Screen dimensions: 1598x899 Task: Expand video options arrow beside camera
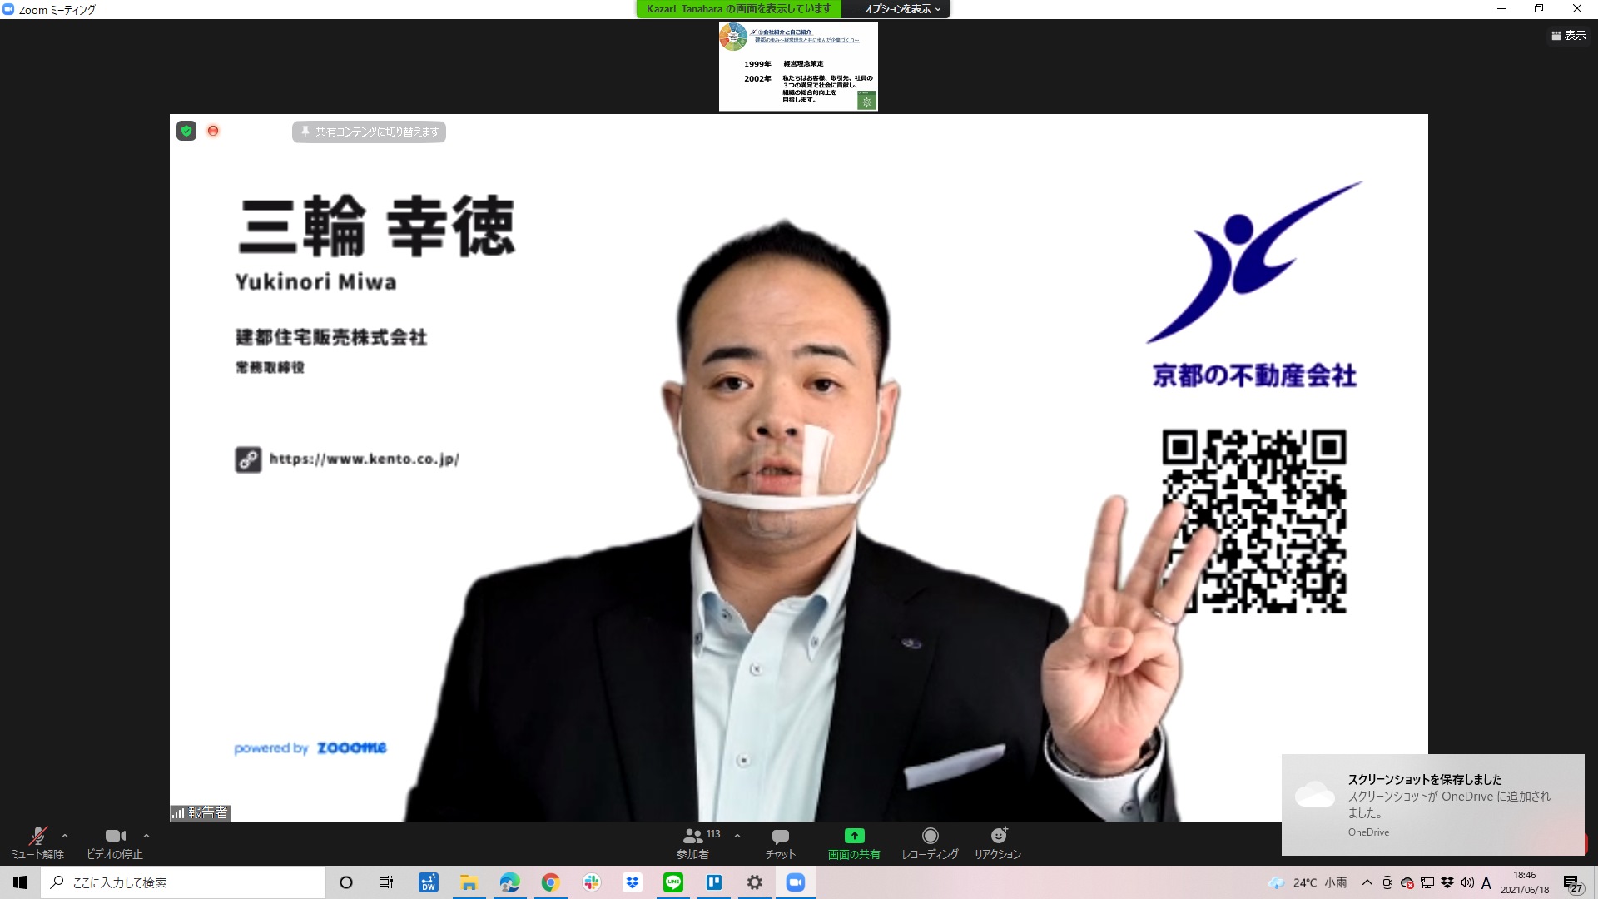(x=146, y=836)
